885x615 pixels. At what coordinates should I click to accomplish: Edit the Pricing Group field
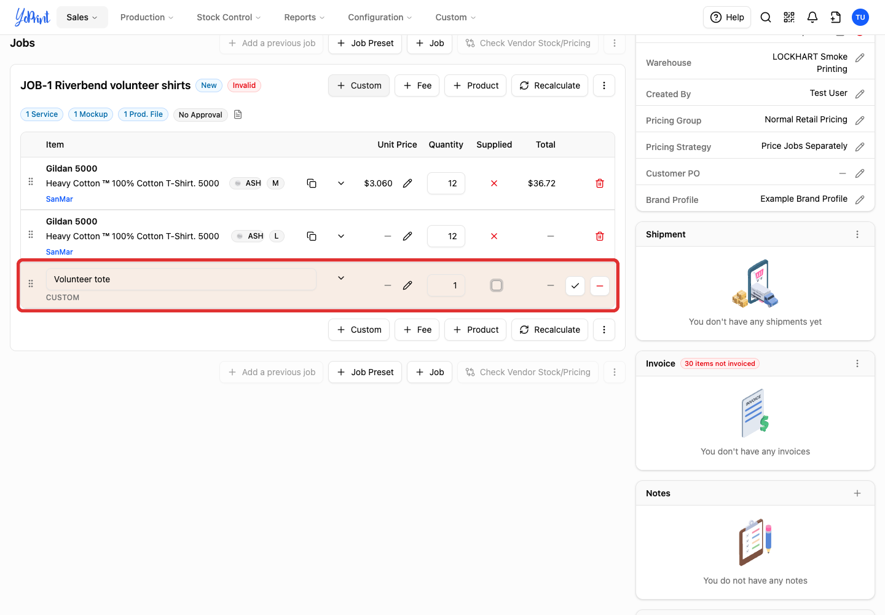click(x=860, y=120)
